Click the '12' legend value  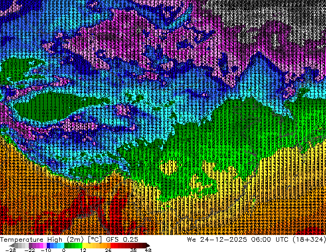(83, 250)
